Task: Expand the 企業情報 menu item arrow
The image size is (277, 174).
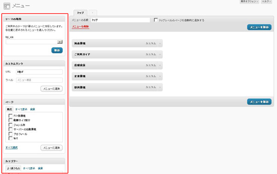Action: [x=160, y=76]
